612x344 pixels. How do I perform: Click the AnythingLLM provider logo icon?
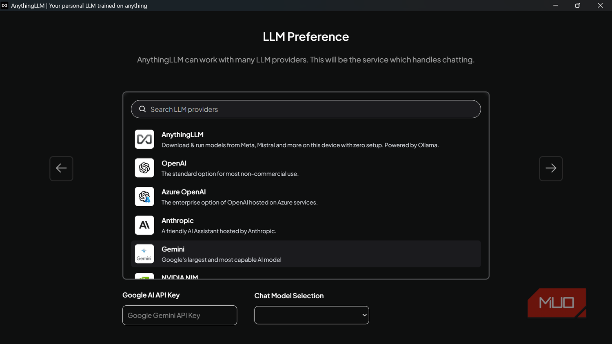click(x=144, y=139)
